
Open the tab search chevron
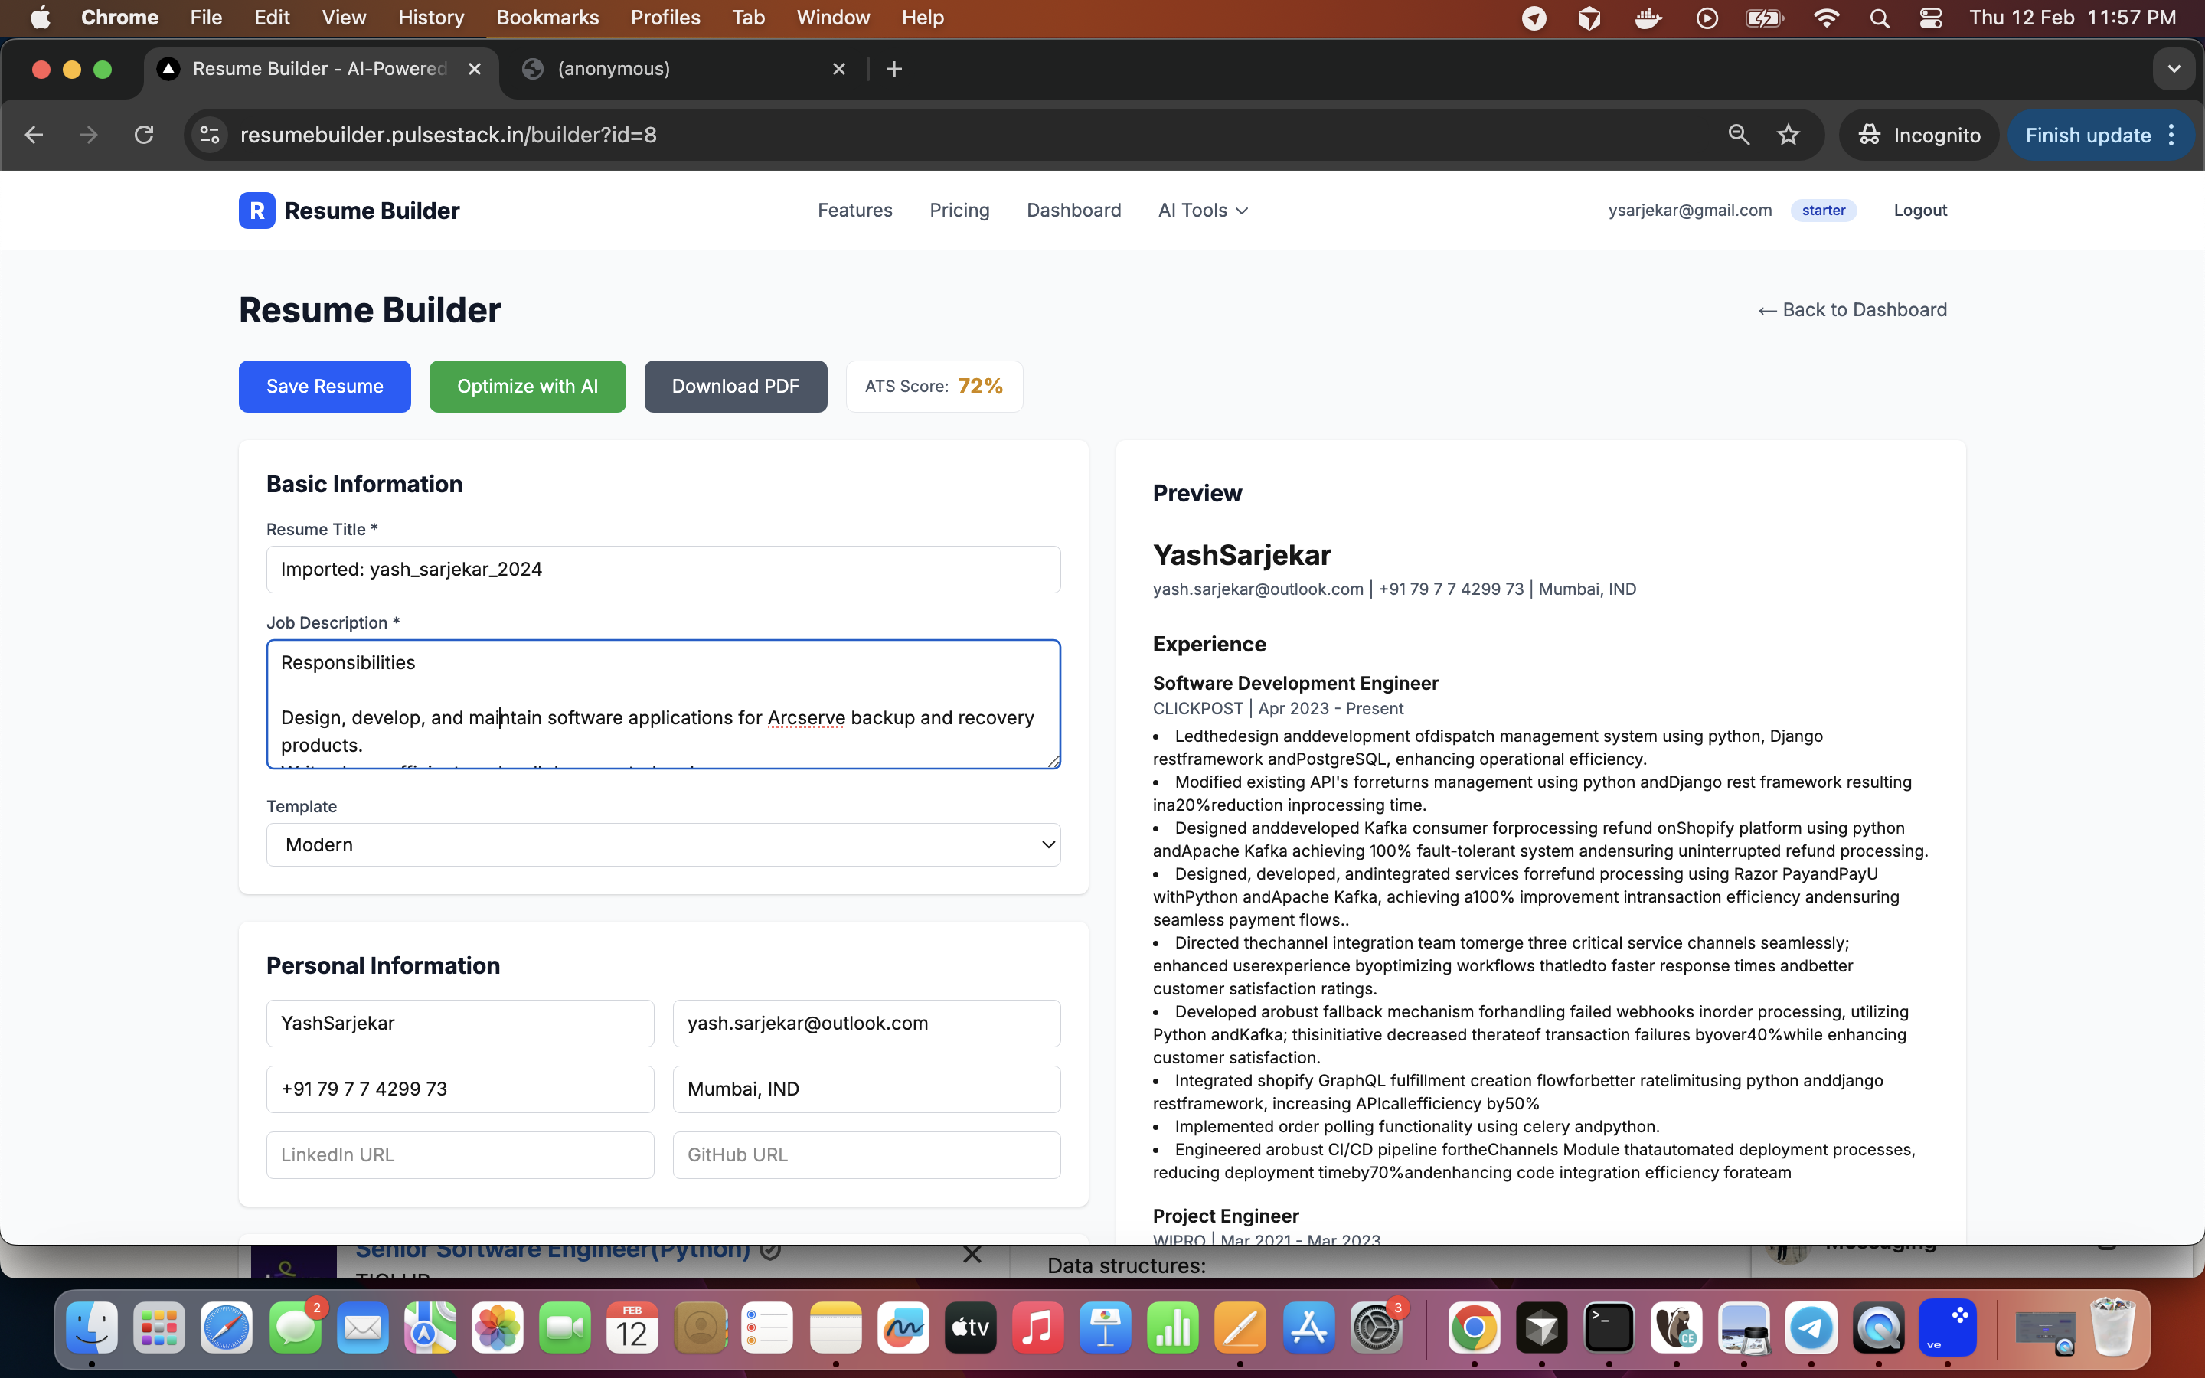(x=2172, y=68)
